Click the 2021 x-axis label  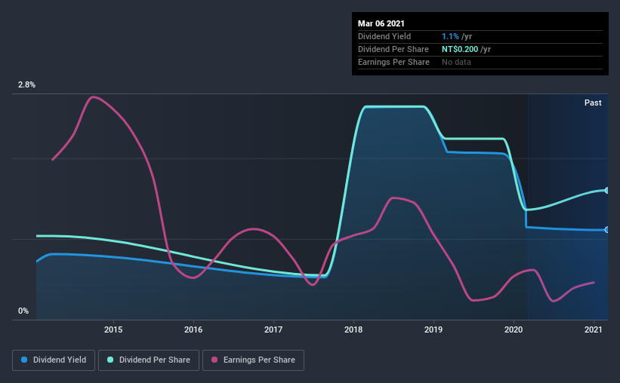[x=594, y=329]
